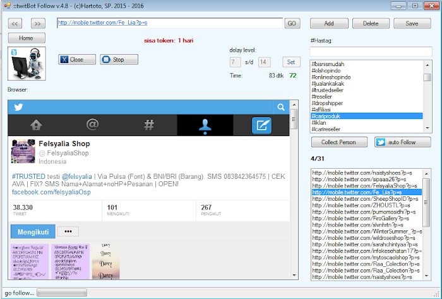Select the wildroseshop URL row
This screenshot has height=299, width=442.
tap(367, 238)
